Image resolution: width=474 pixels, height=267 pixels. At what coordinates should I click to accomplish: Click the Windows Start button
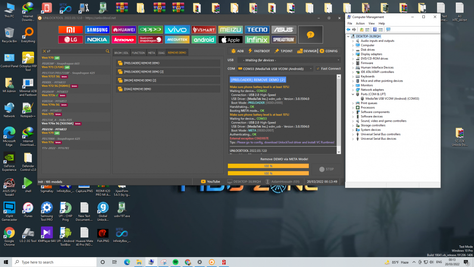coord(6,262)
